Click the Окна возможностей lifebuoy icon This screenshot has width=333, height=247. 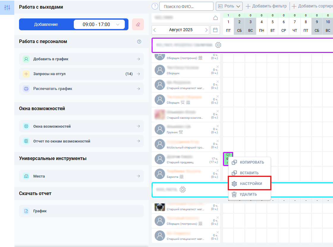click(26, 126)
